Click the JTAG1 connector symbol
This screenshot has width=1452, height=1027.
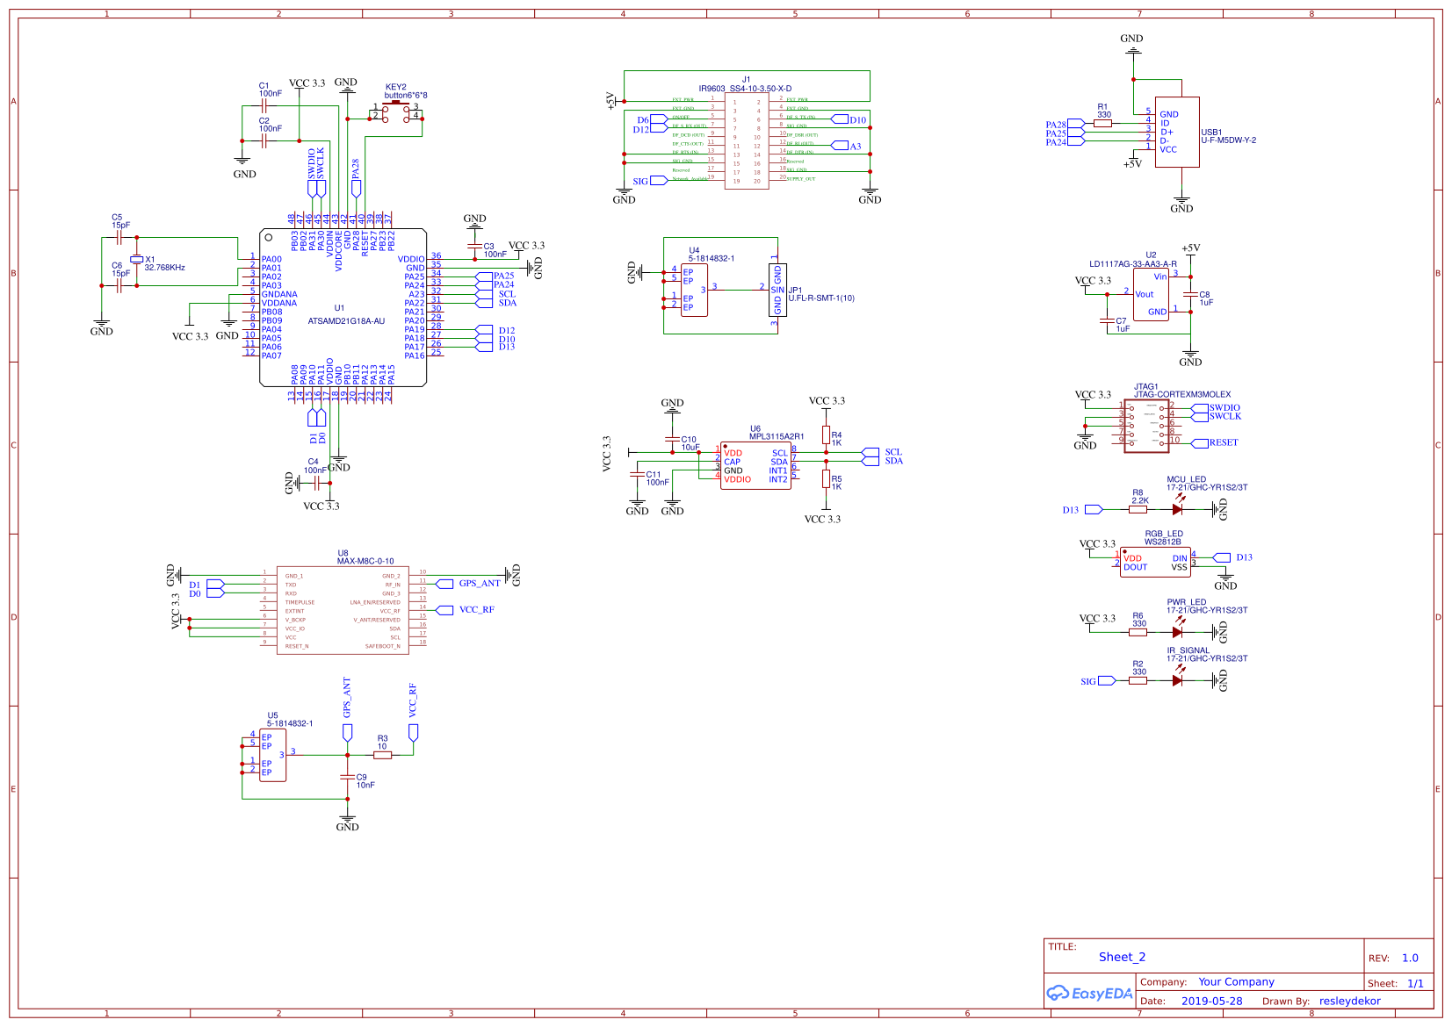pyautogui.click(x=1146, y=426)
